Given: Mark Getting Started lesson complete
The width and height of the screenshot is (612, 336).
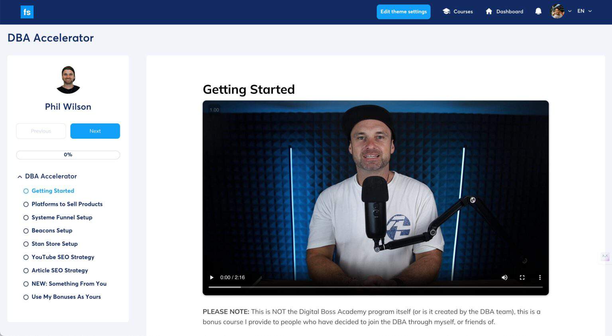Looking at the screenshot, I should point(26,191).
